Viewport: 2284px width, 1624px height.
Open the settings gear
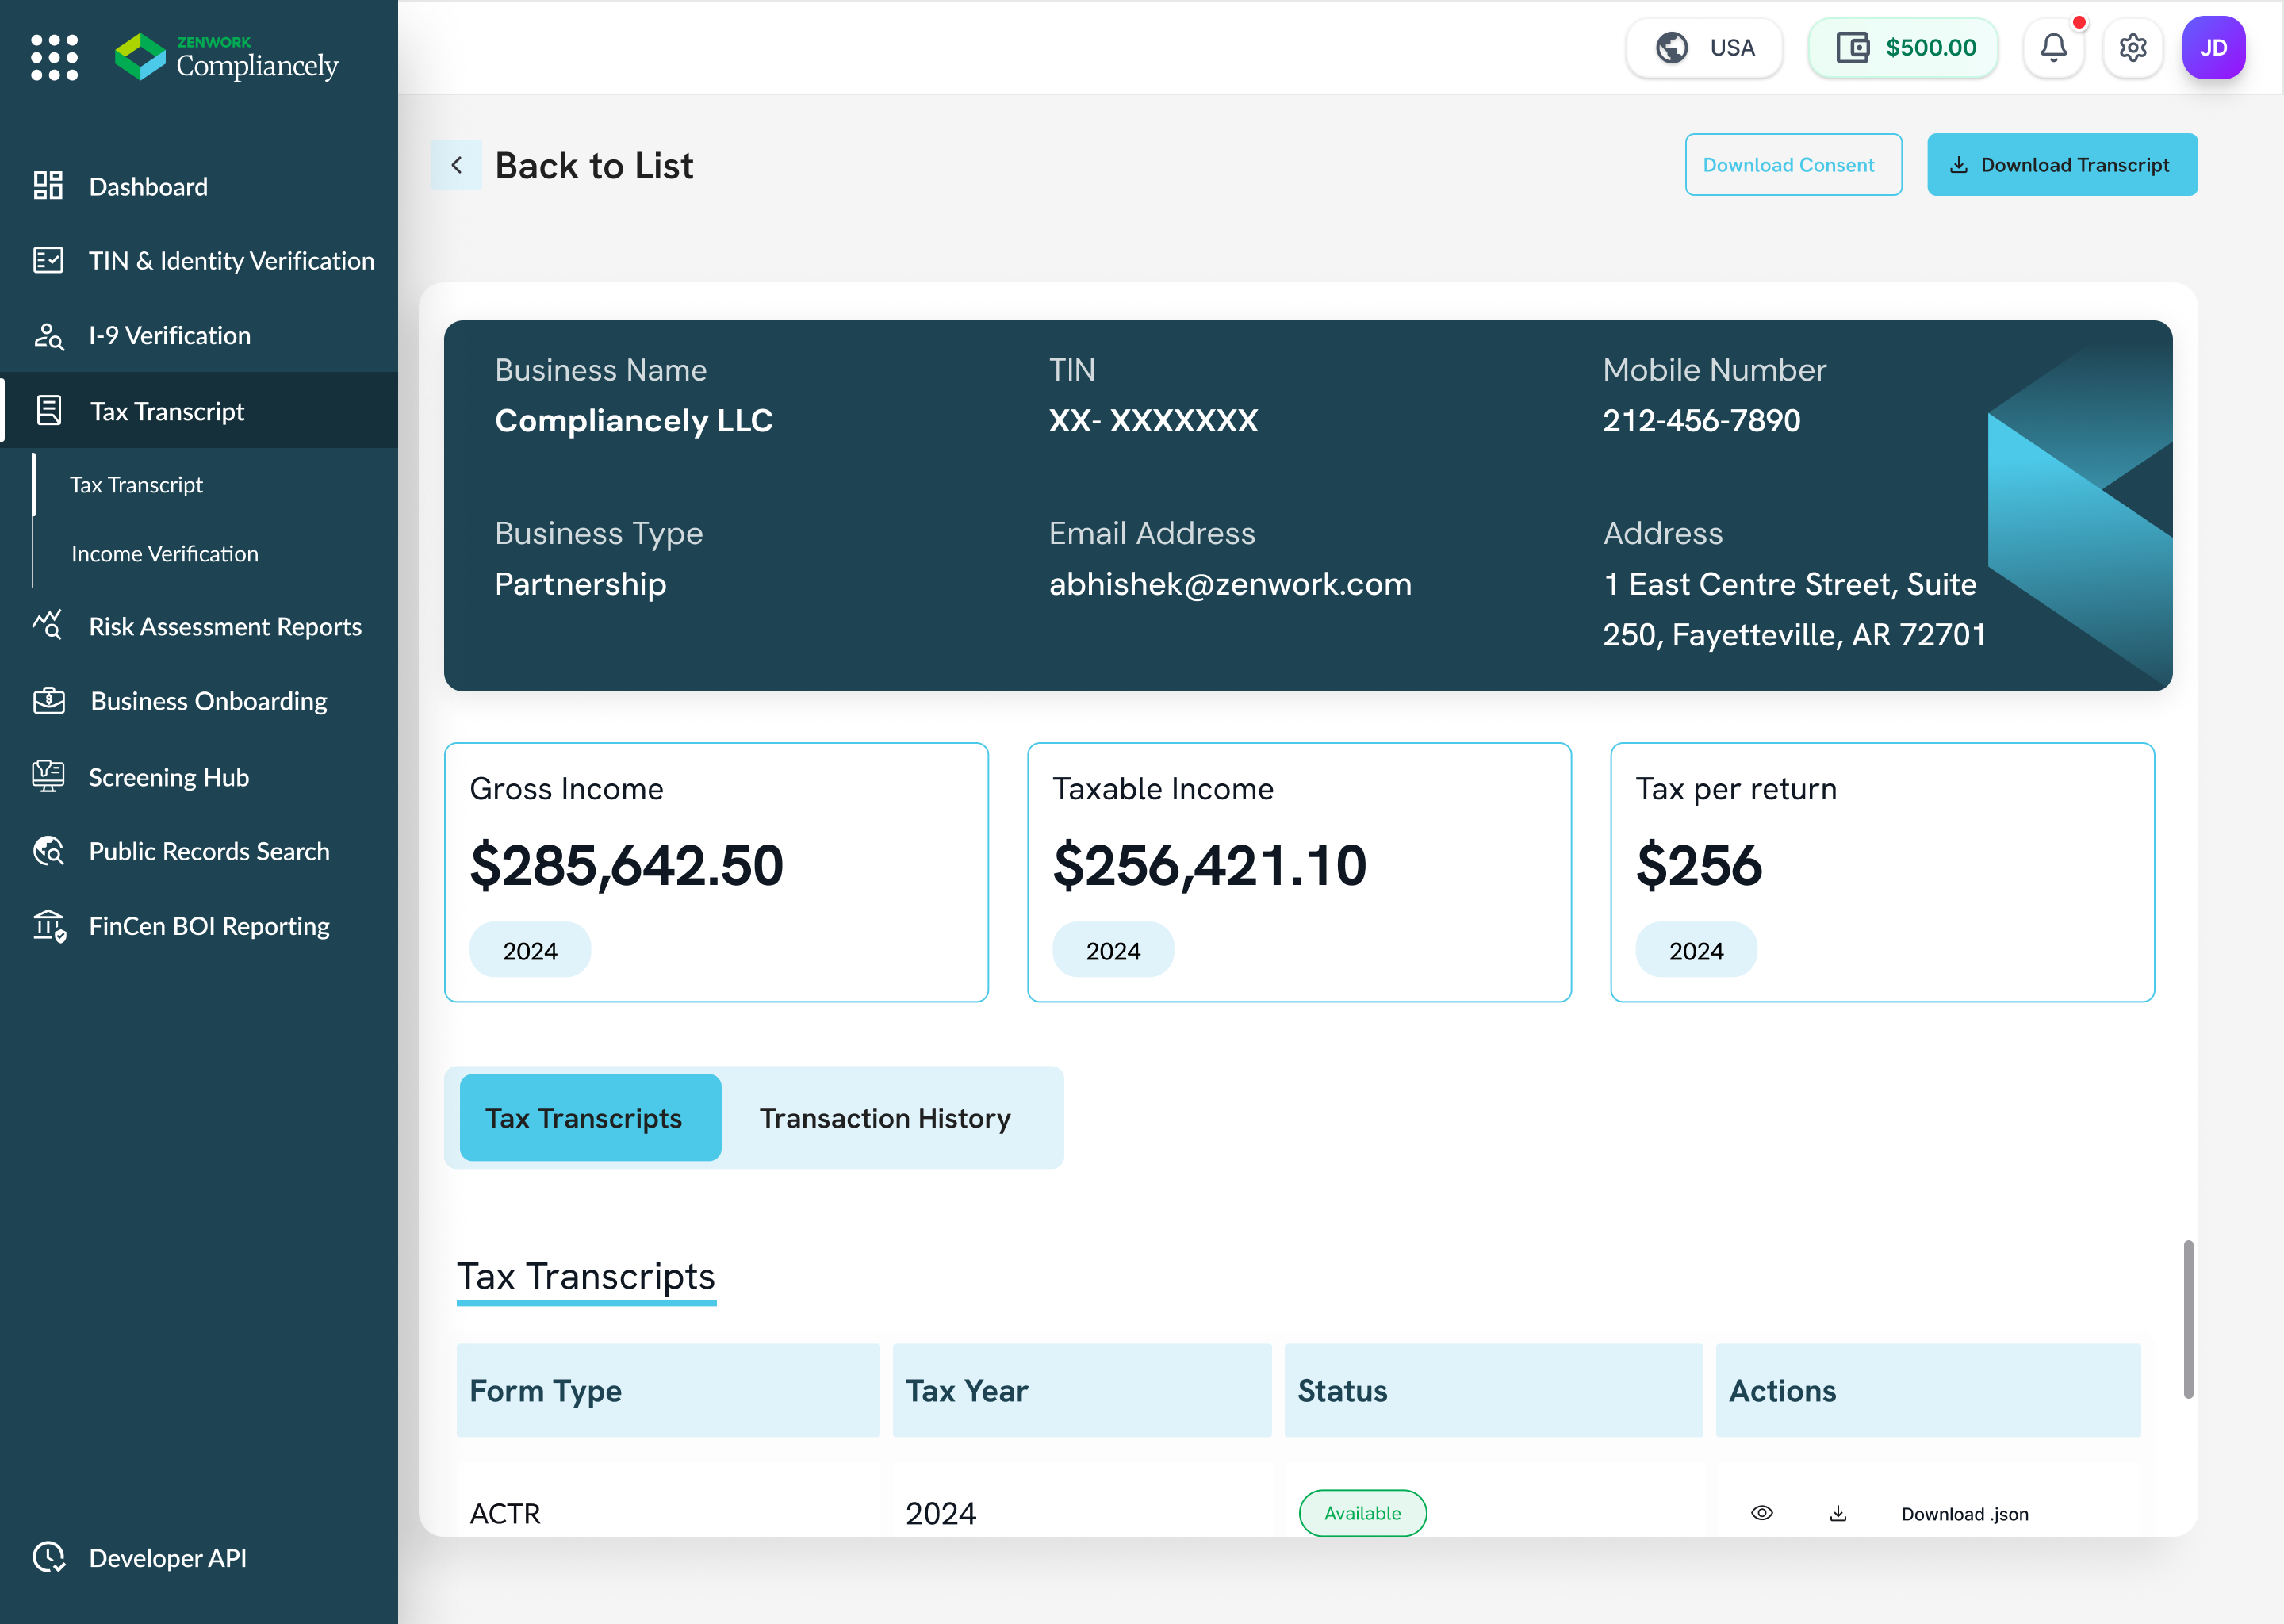[x=2133, y=47]
